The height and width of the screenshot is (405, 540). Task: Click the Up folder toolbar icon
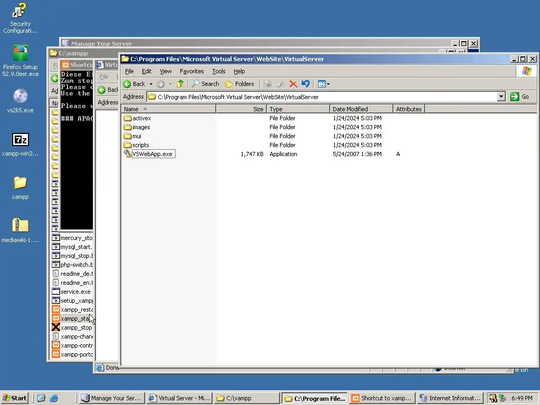pos(180,84)
